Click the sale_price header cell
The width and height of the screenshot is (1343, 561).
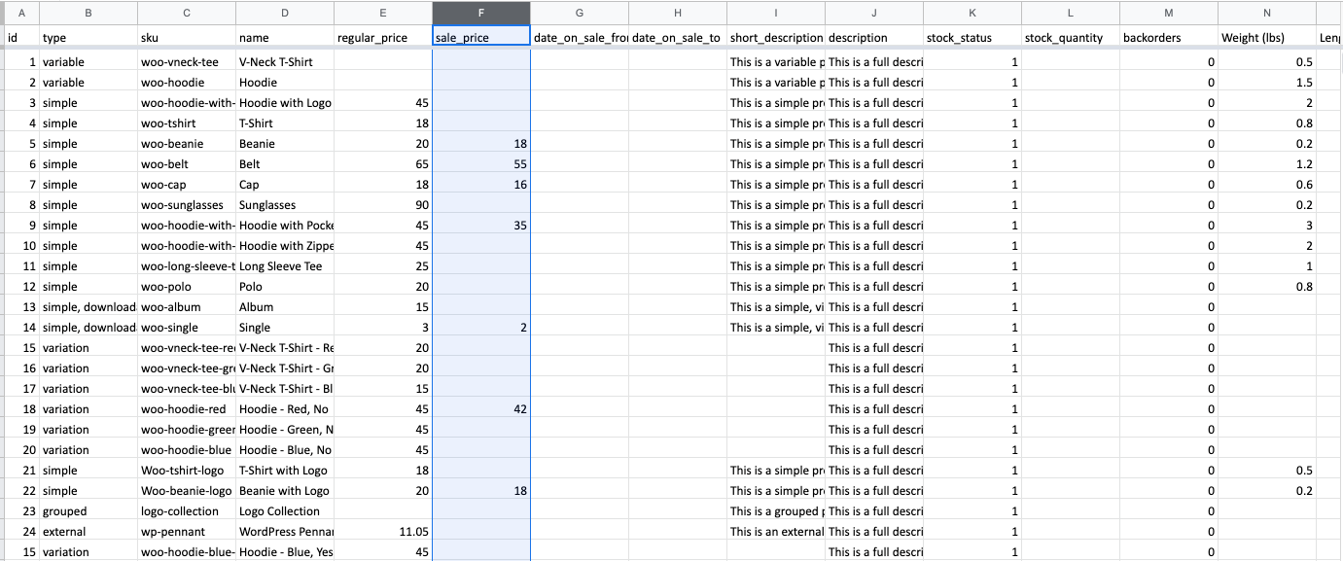click(481, 38)
